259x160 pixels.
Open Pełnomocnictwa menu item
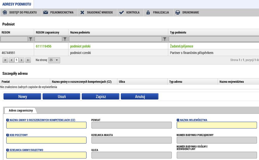(59, 13)
